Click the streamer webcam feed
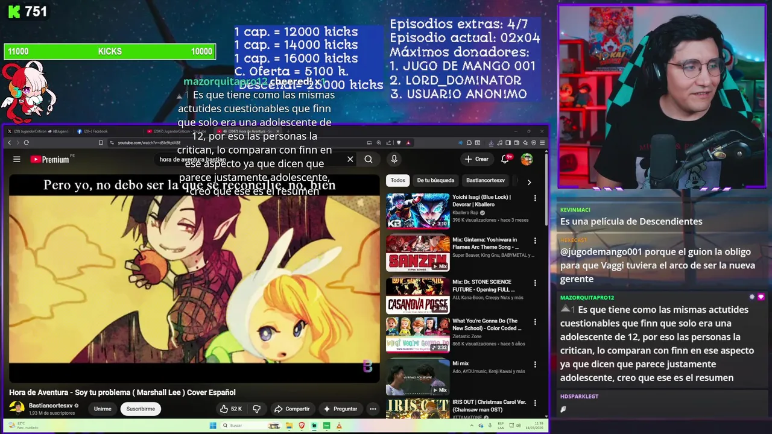Screen dimensions: 772x434 tap(662, 96)
